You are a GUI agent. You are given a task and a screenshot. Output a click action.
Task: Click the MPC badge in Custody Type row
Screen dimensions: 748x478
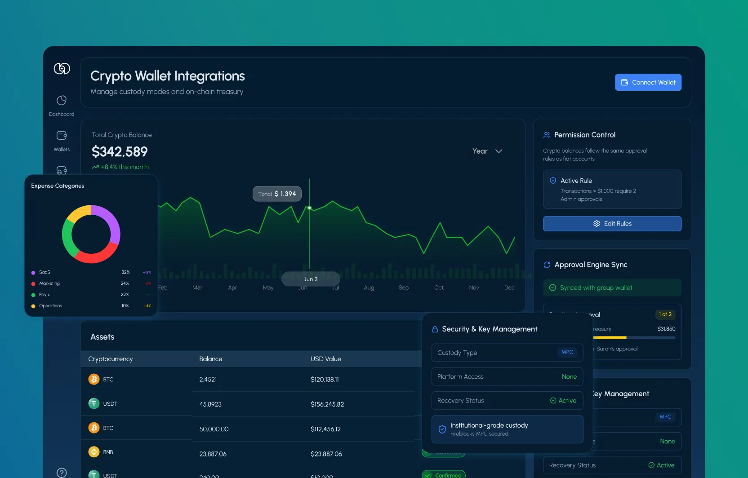pyautogui.click(x=567, y=352)
